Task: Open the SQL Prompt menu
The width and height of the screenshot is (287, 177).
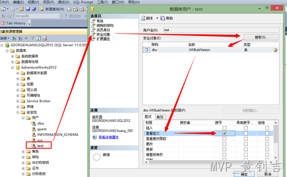Action: tap(83, 2)
